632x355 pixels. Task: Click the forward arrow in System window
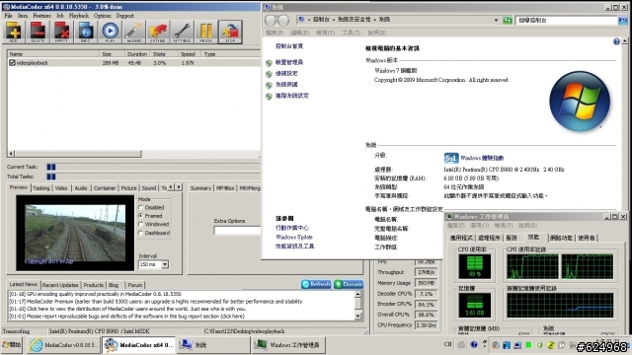click(x=283, y=20)
